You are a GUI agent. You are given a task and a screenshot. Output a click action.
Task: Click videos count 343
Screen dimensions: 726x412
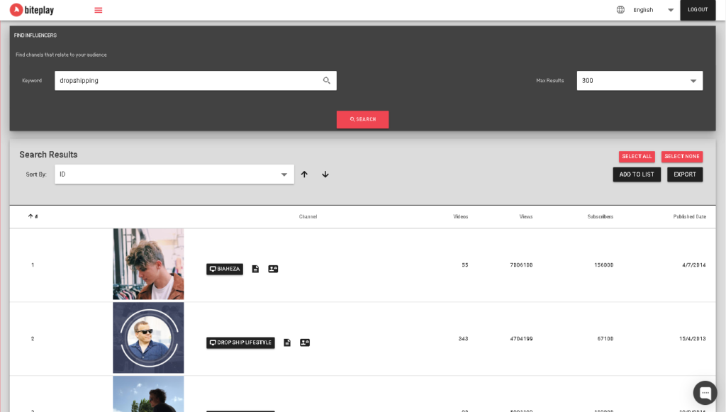[463, 339]
